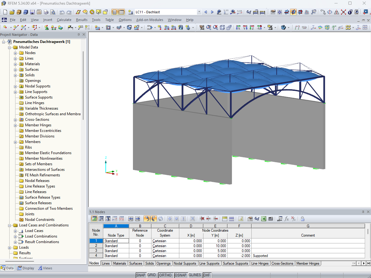
Task: Open the function fx icon in table toolbar
Action: click(x=287, y=219)
